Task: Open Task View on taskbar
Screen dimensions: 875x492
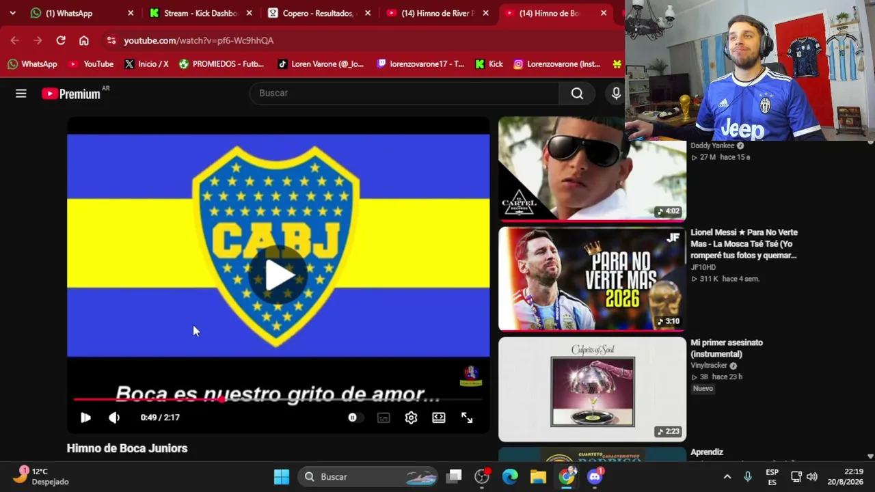Action: click(455, 477)
